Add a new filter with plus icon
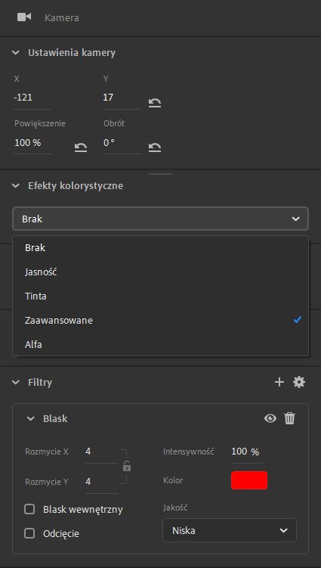The image size is (321, 568). pyautogui.click(x=279, y=382)
